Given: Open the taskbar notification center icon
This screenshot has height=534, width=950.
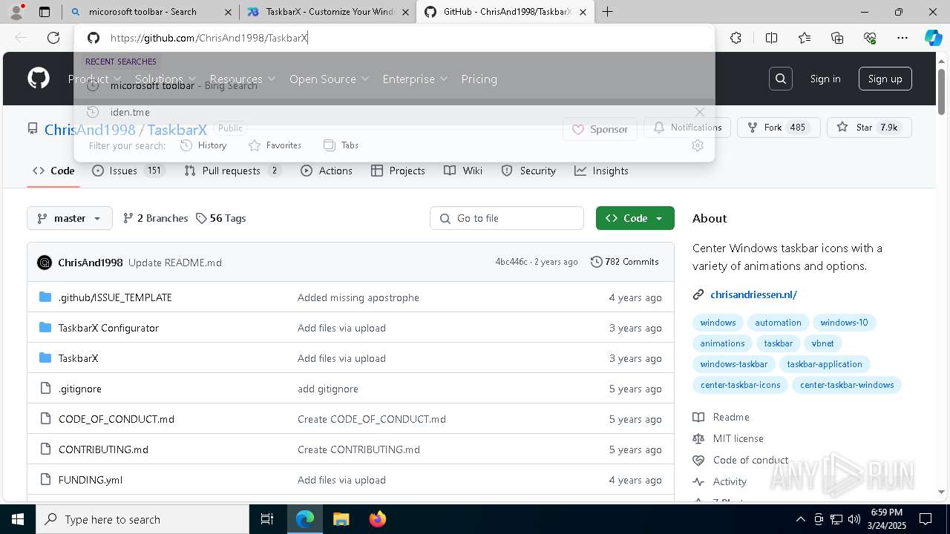Looking at the screenshot, I should 926,519.
